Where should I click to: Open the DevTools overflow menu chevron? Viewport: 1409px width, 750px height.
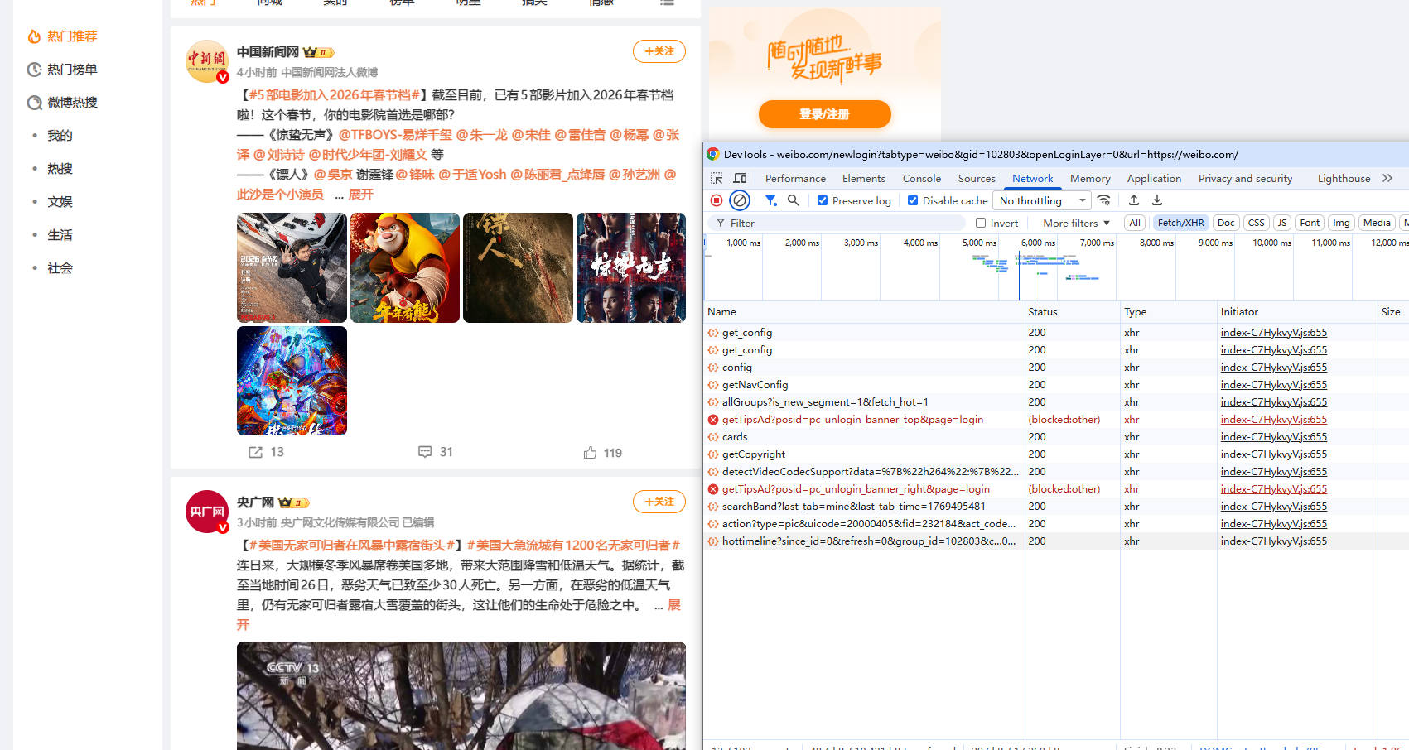[1389, 178]
